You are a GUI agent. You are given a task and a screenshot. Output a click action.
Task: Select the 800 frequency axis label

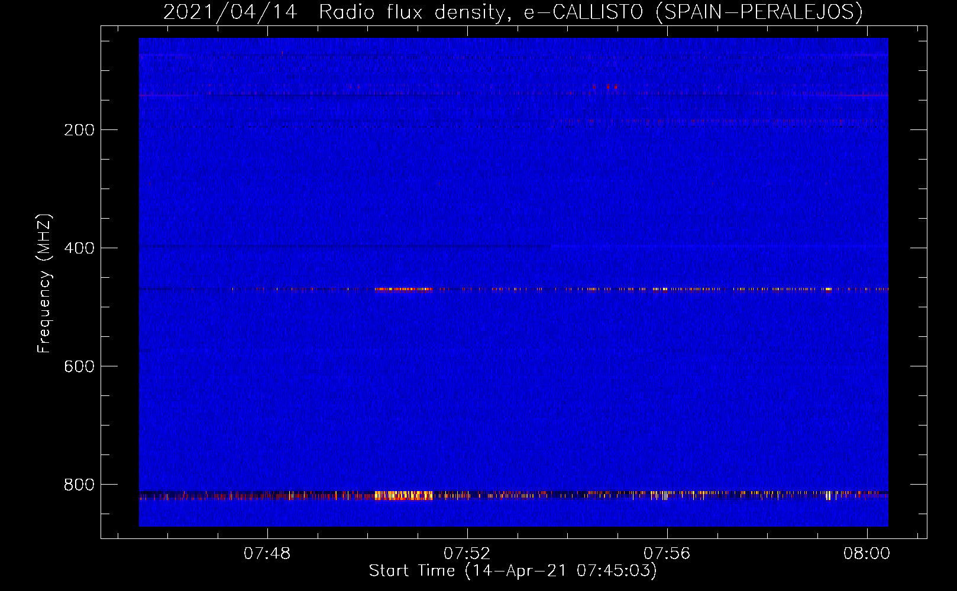click(x=79, y=485)
